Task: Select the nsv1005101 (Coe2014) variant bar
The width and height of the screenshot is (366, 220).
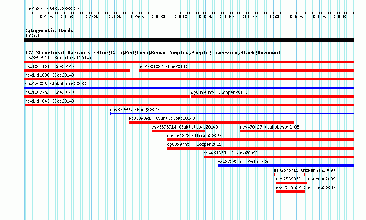Action: tap(77, 70)
